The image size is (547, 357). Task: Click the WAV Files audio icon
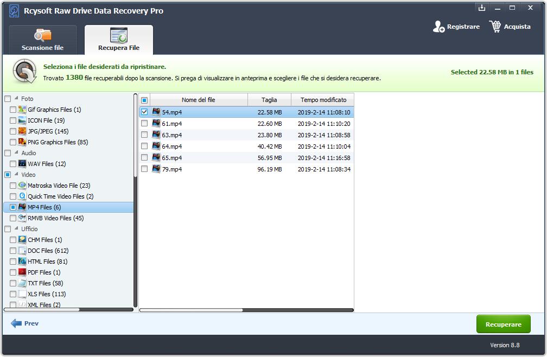click(22, 164)
